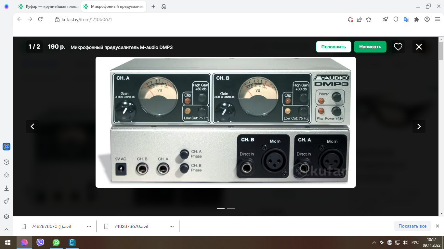This screenshot has width=444, height=249.
Task: Open browser extensions puzzle icon
Action: 416,19
